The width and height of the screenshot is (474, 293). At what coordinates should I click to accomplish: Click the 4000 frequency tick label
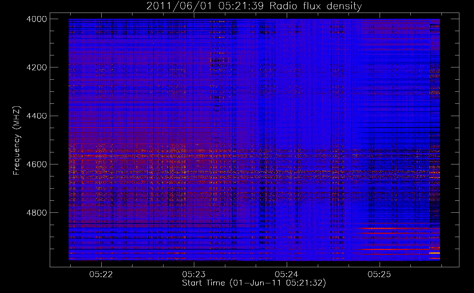coord(37,19)
